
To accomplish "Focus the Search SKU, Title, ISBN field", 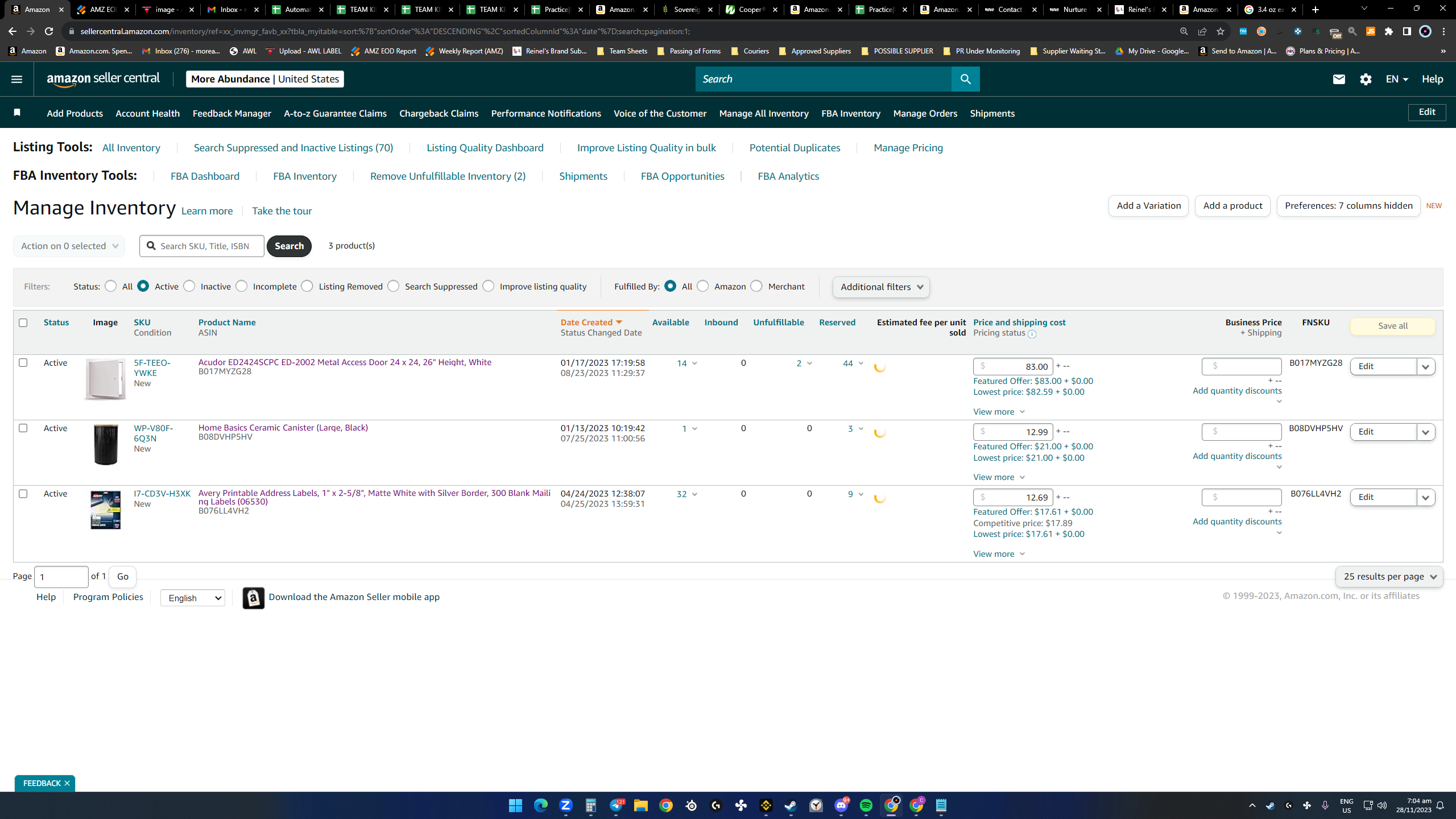I will coord(202,246).
